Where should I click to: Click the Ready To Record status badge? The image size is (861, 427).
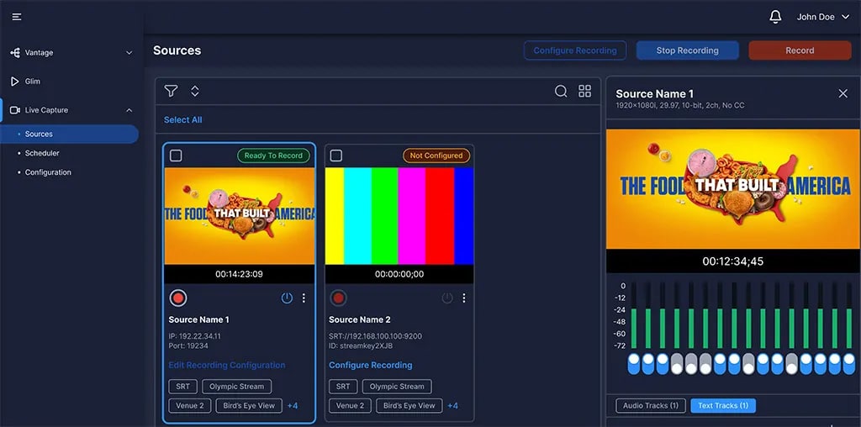pyautogui.click(x=273, y=156)
